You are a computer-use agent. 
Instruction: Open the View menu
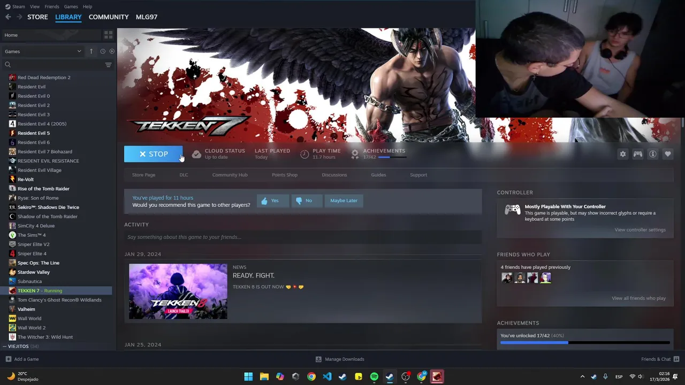(35, 6)
